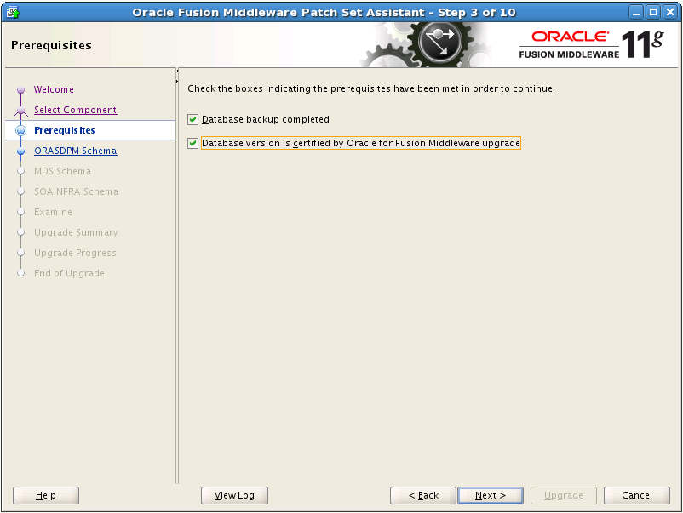Image resolution: width=683 pixels, height=513 pixels.
Task: Click the View Log button
Action: click(234, 496)
